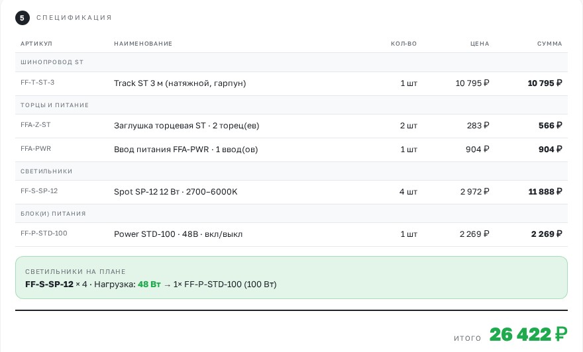Screen dimensions: 583x352
Task: Click the Track ST 3 м item name
Action: 180,83
